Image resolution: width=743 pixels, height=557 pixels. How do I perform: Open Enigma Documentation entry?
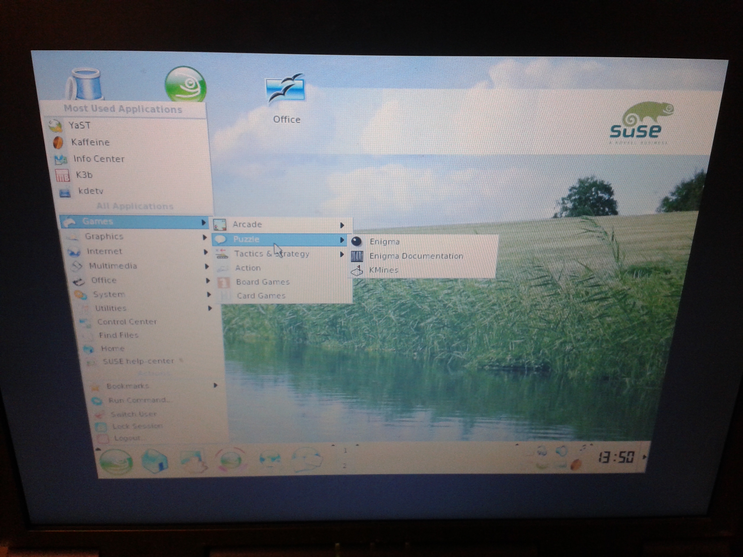[423, 256]
